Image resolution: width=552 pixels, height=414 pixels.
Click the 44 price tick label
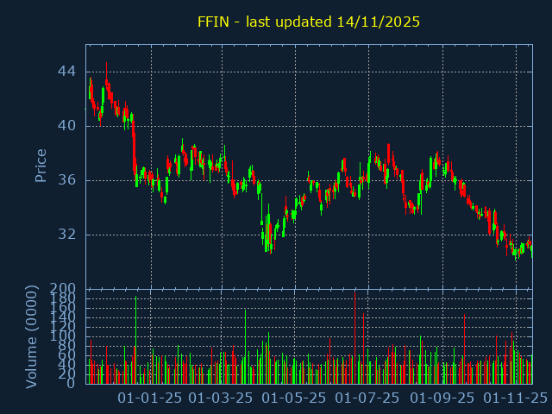[66, 72]
